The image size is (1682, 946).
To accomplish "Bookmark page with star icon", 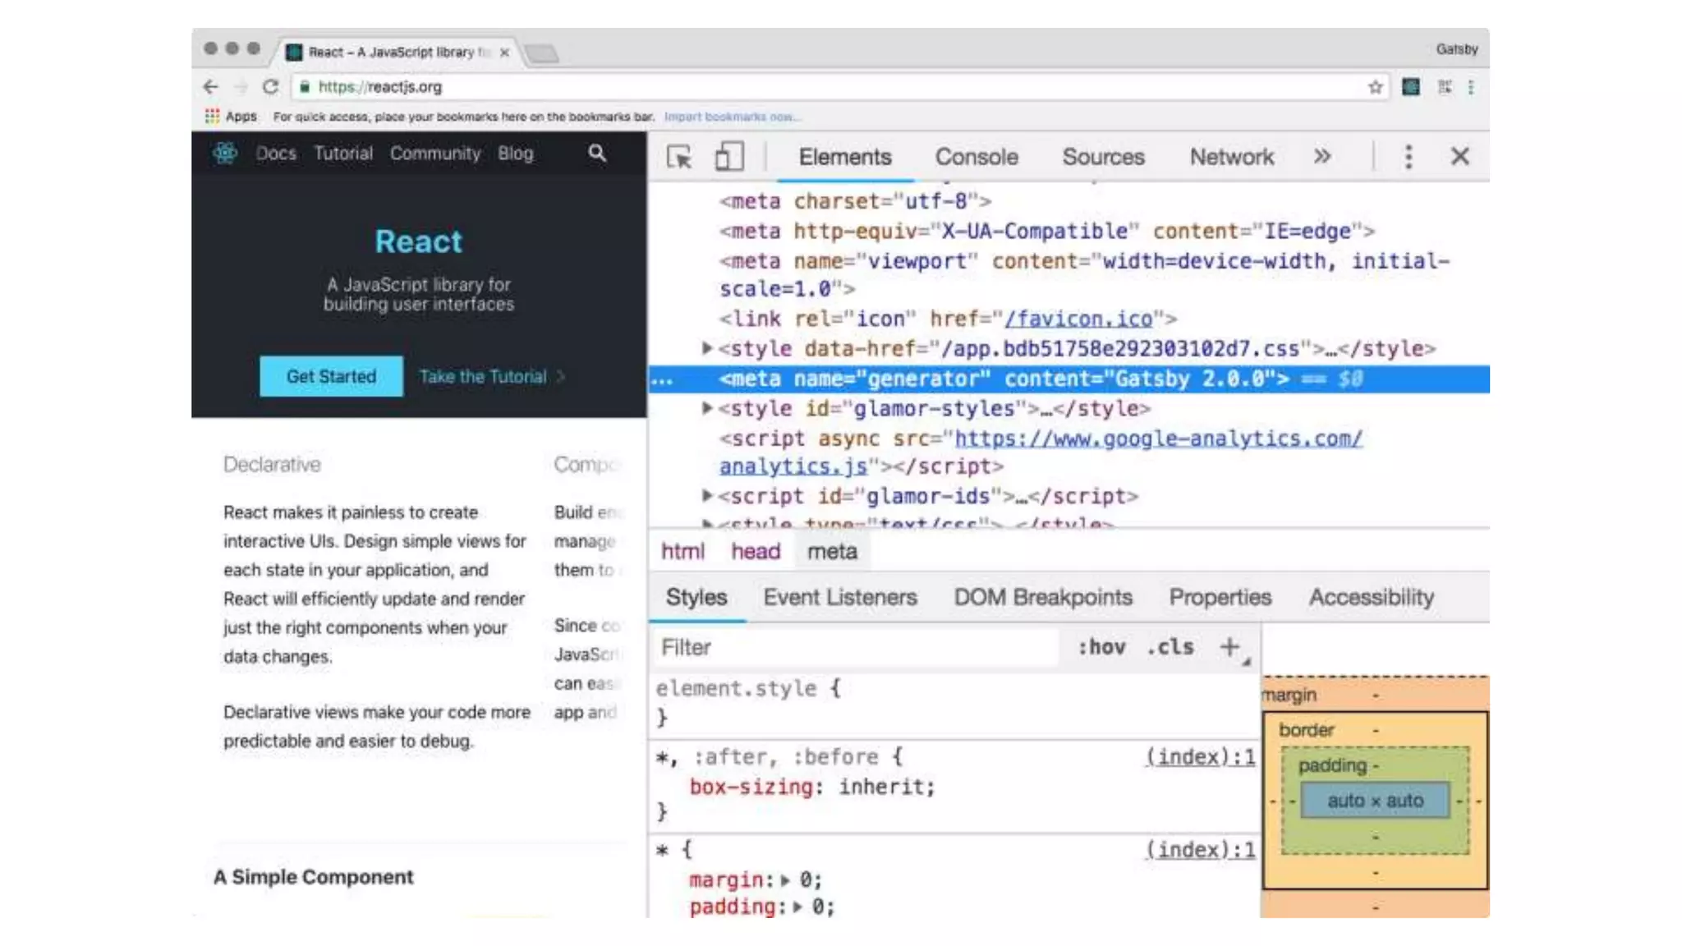I will tap(1375, 87).
